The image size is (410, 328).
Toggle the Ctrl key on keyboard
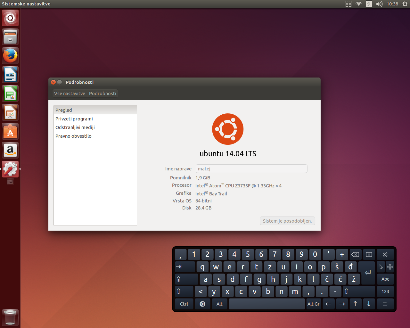click(x=184, y=304)
